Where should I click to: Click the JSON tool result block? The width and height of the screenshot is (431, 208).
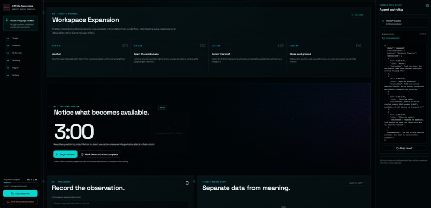click(x=404, y=93)
